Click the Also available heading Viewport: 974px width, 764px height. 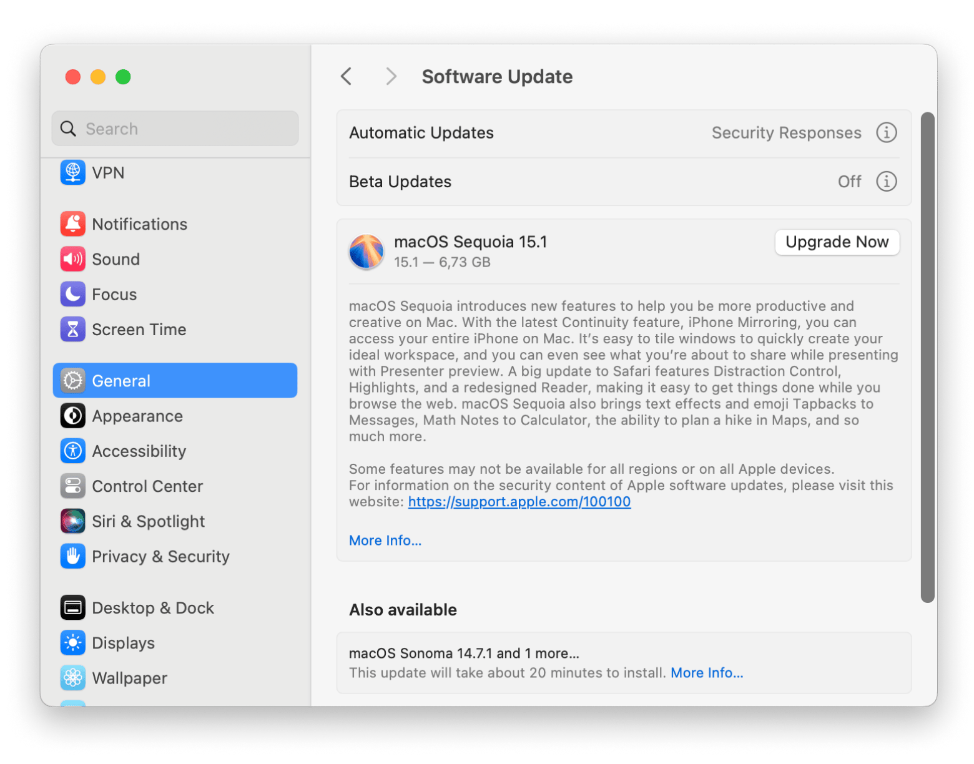coord(403,610)
